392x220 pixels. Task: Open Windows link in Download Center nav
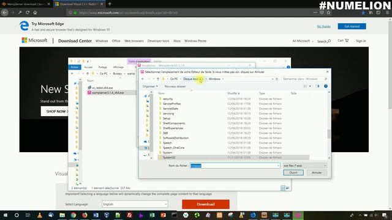102,41
